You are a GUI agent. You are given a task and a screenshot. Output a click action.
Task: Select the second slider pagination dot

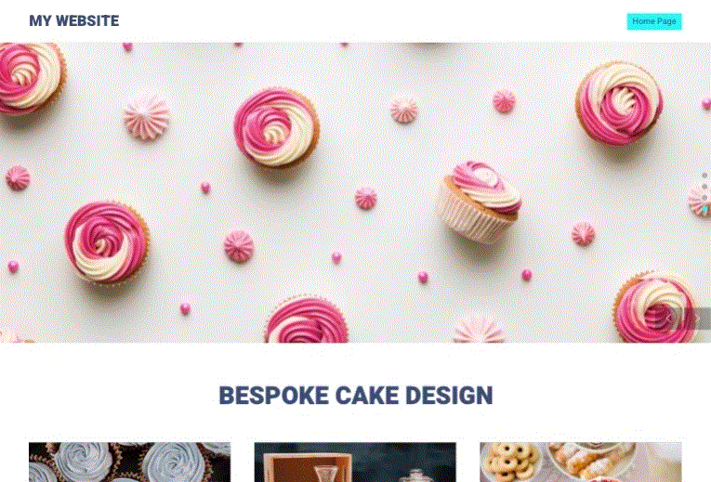tap(704, 186)
